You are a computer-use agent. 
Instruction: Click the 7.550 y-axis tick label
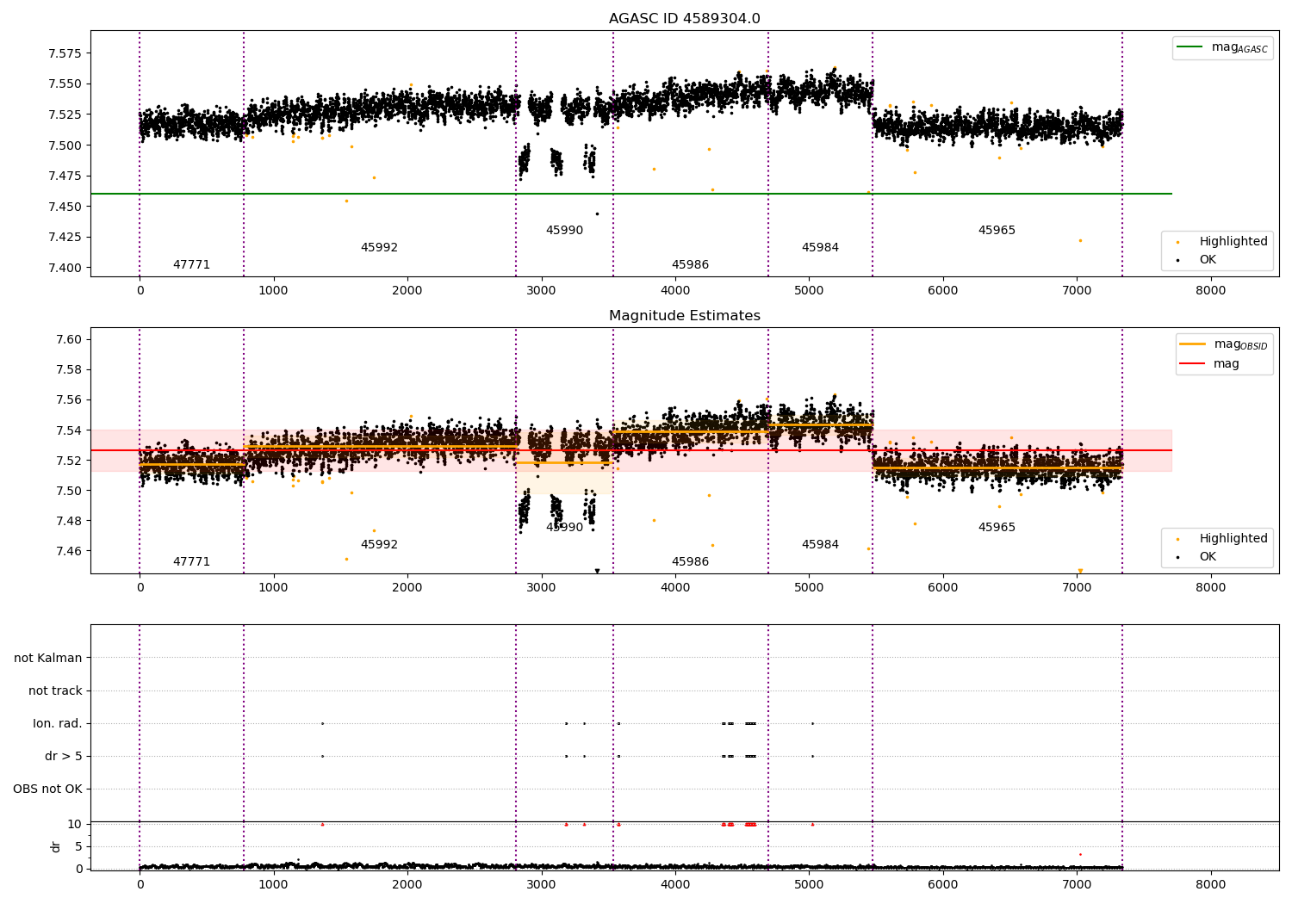tap(65, 84)
